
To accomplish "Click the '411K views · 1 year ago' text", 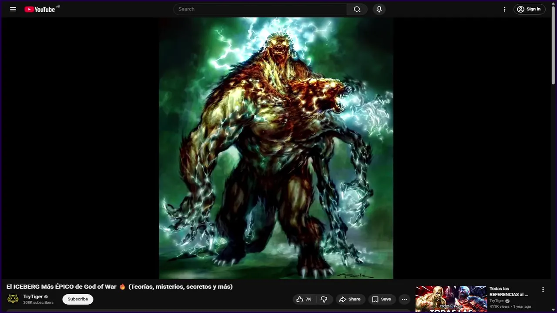I will click(x=510, y=306).
